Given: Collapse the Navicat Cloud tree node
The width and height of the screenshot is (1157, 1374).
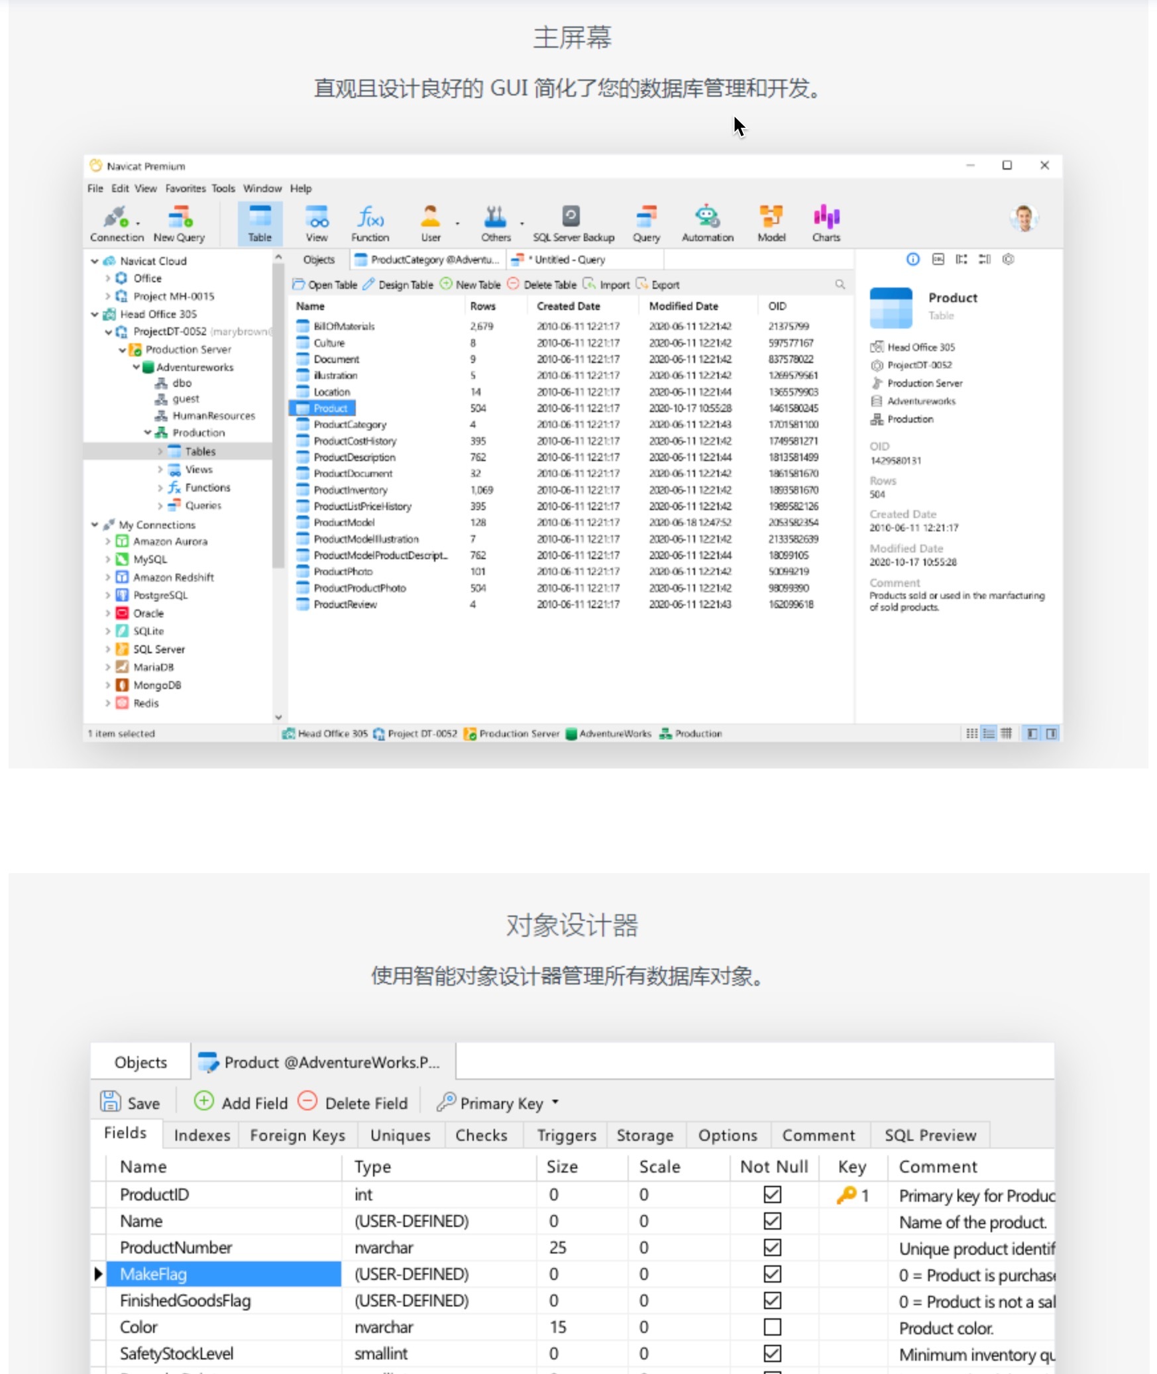Looking at the screenshot, I should (x=95, y=261).
